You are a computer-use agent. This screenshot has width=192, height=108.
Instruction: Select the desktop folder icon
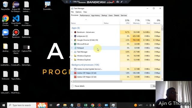5,48
